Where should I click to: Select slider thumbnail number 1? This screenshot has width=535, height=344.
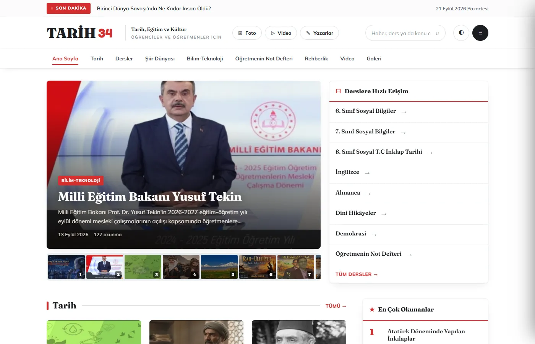pos(66,267)
